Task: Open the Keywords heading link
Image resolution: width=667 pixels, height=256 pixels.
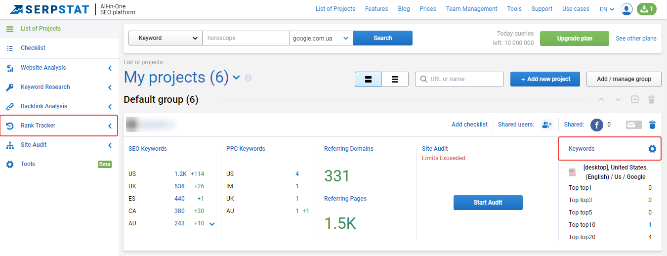Action: [582, 149]
